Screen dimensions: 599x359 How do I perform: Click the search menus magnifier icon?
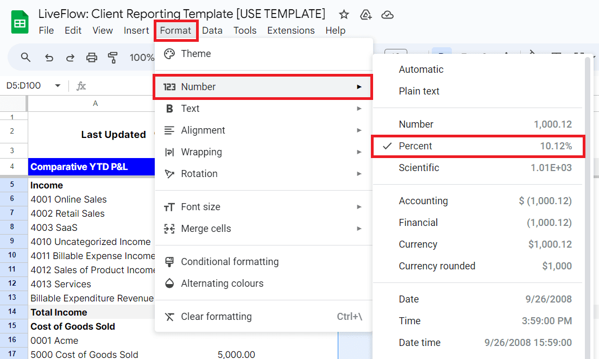coord(26,57)
